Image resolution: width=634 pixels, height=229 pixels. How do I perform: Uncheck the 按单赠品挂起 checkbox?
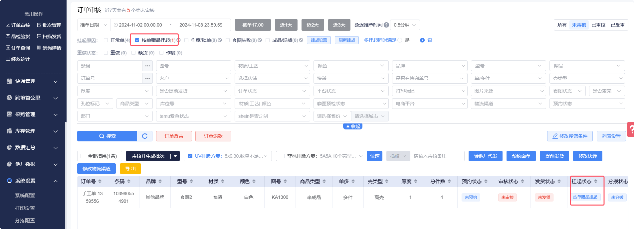[x=137, y=40]
